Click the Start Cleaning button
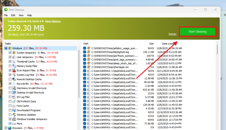 click(x=197, y=31)
